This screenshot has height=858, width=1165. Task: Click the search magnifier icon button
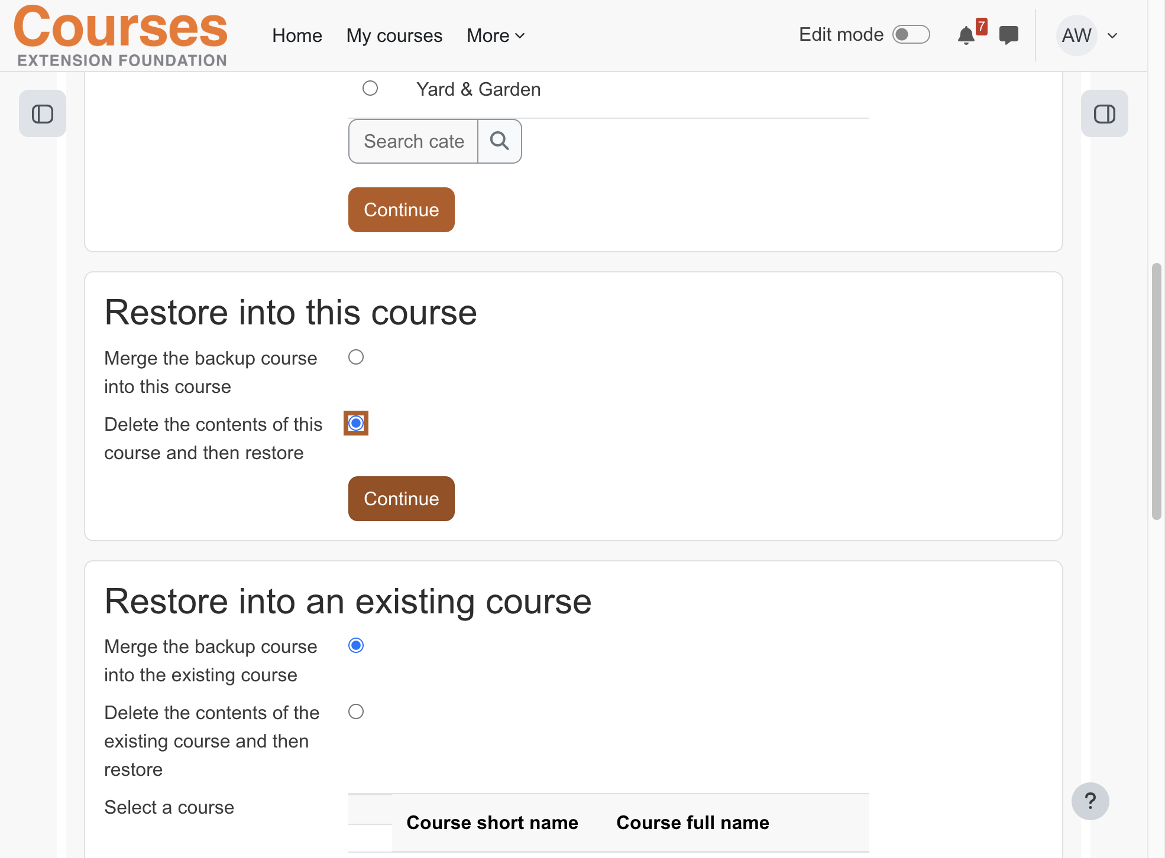coord(500,141)
